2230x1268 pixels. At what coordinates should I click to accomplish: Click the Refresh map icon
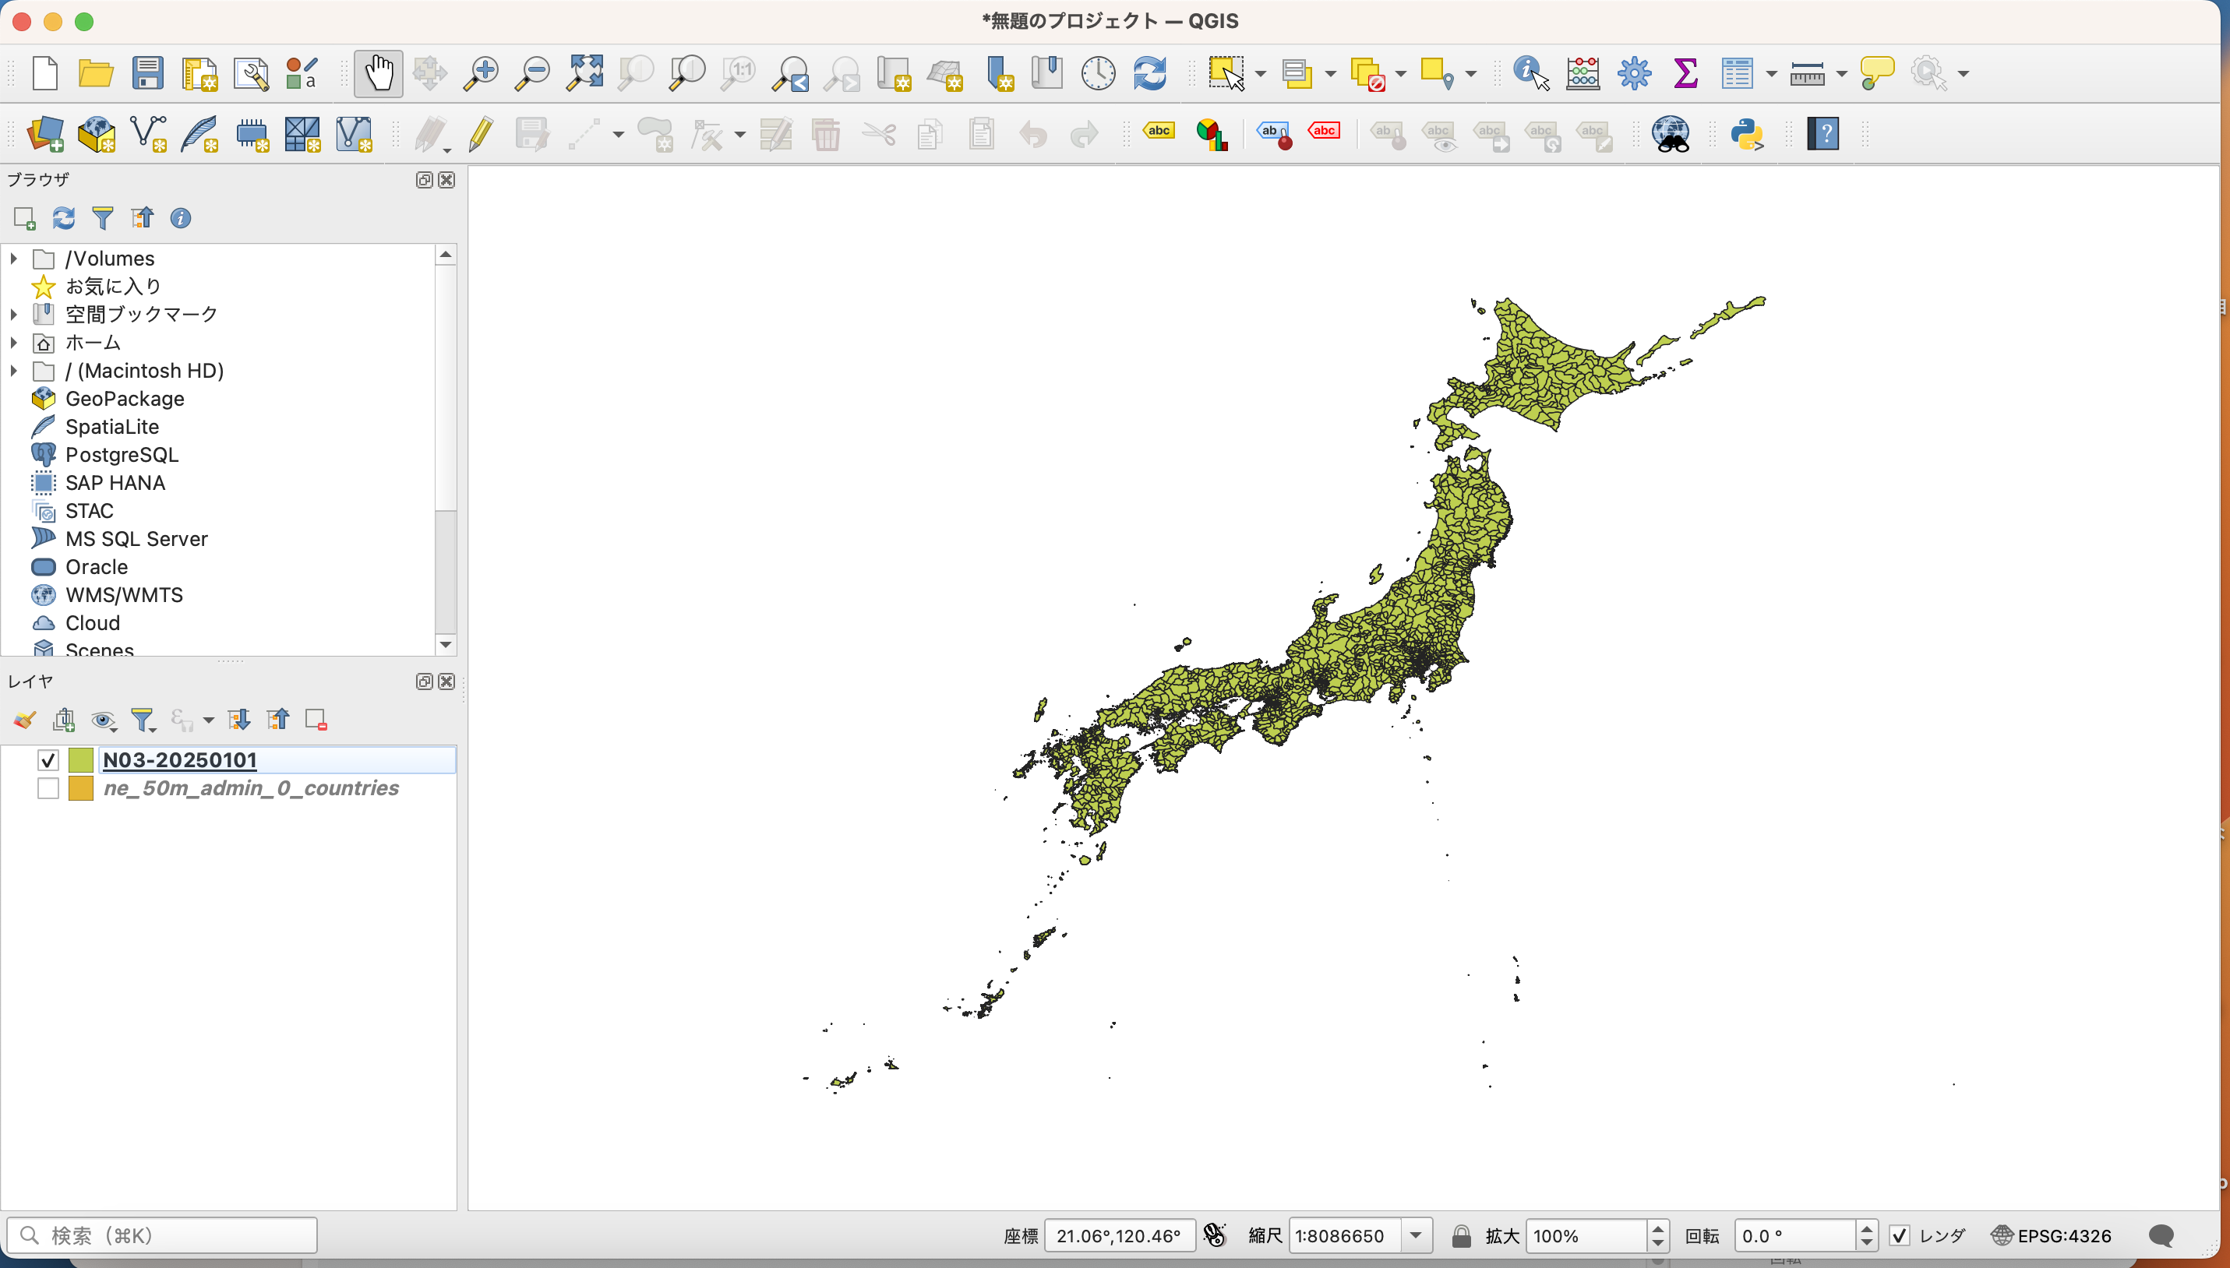pos(1150,73)
